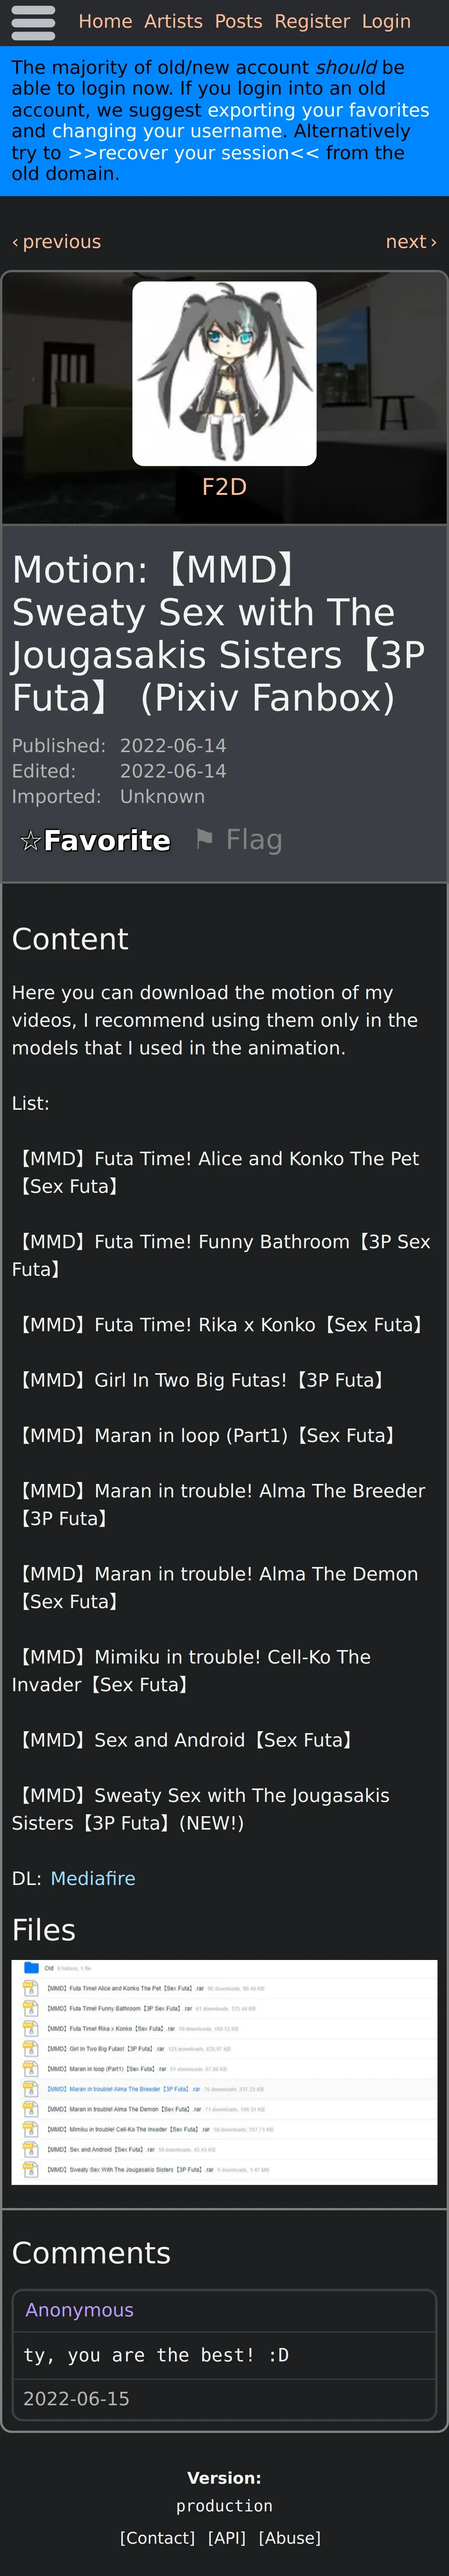
Task: Follow the exporting your favorites link
Action: coord(318,110)
